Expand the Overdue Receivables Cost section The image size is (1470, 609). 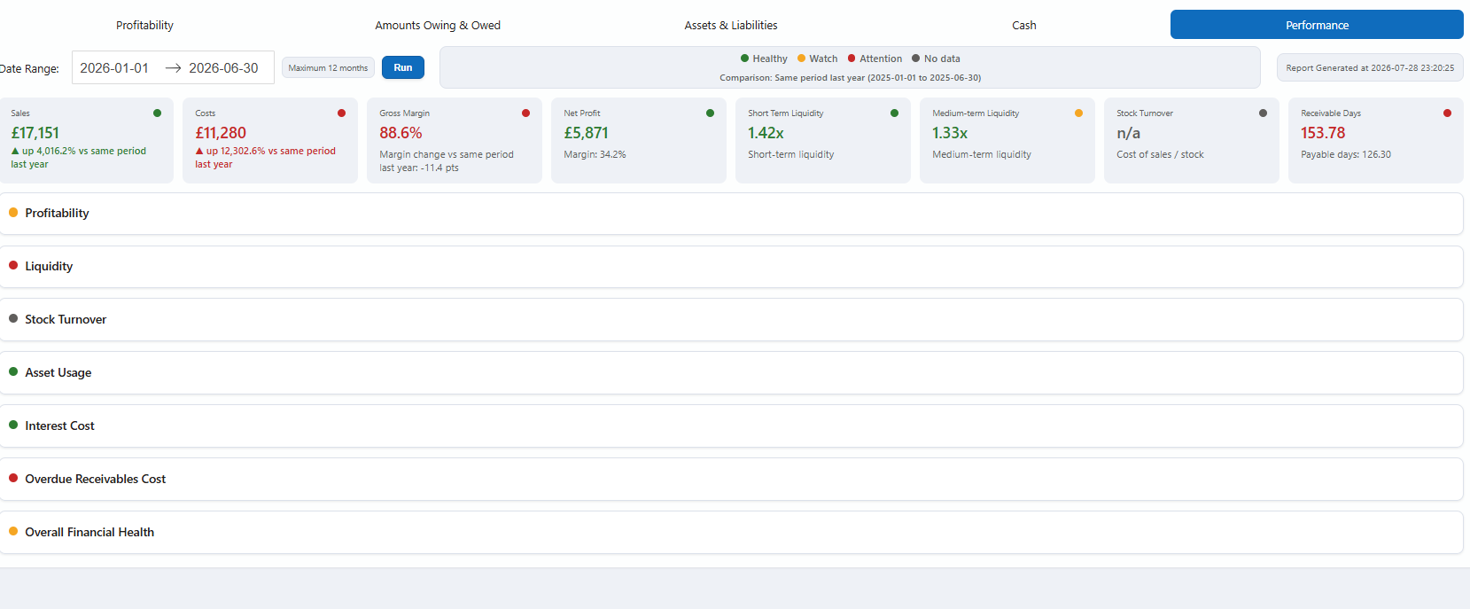pos(731,480)
